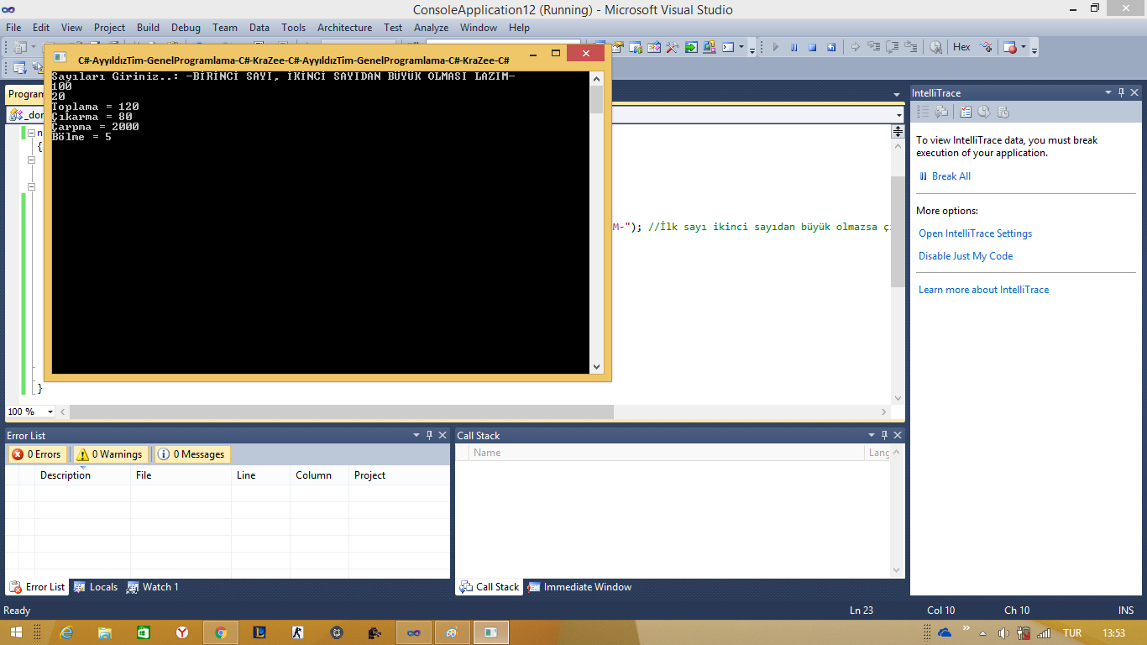Click IntelliTrace checklist categories icon
This screenshot has height=645, width=1147.
click(x=966, y=111)
